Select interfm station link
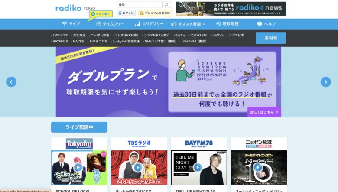The width and height of the screenshot is (338, 192). point(179,35)
